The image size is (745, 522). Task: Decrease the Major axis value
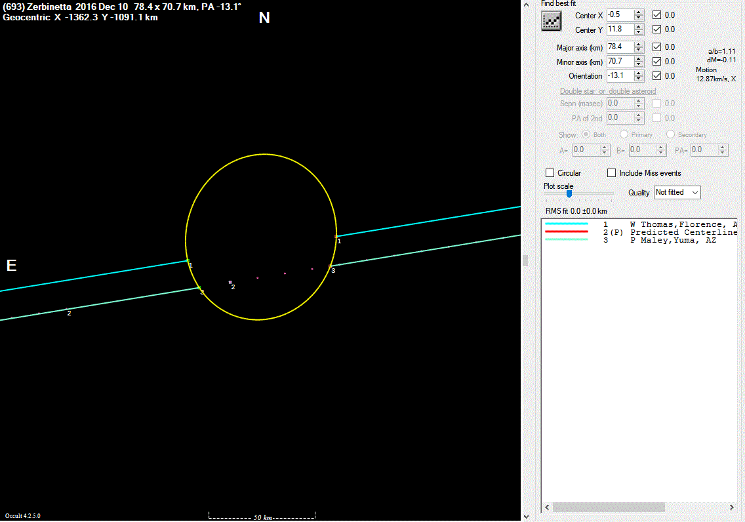pos(639,50)
